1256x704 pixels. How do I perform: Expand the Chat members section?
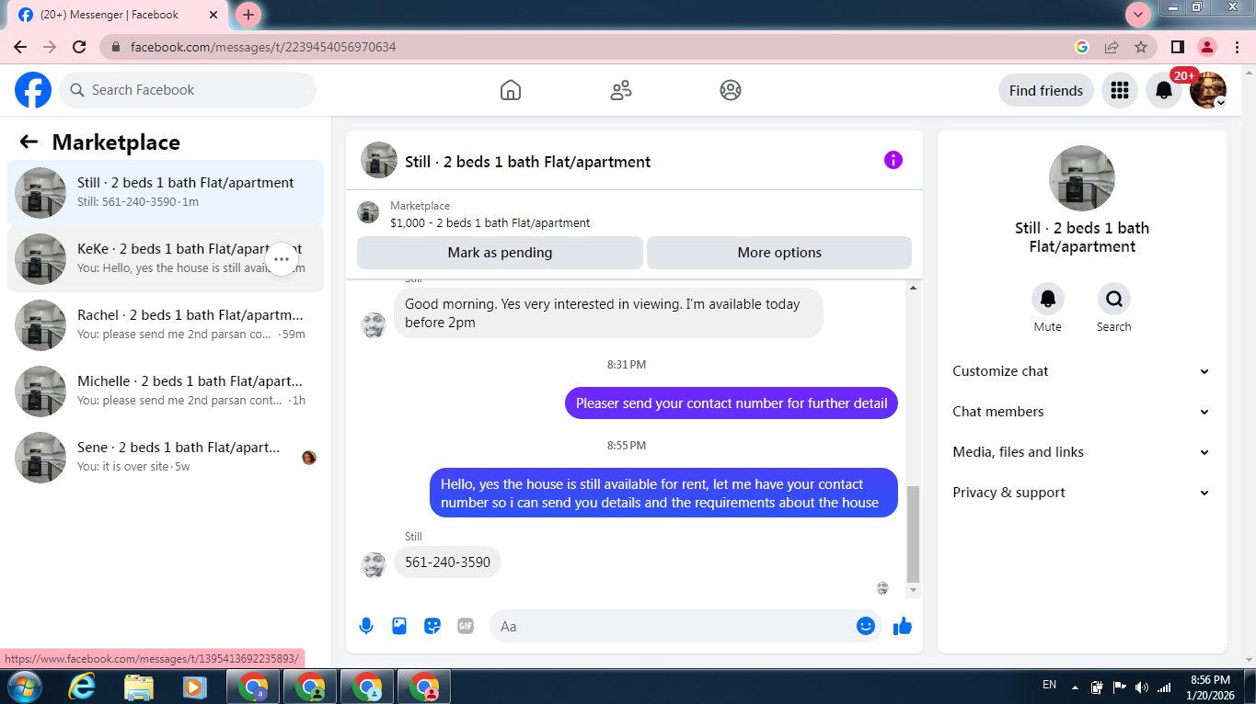pyautogui.click(x=1082, y=412)
